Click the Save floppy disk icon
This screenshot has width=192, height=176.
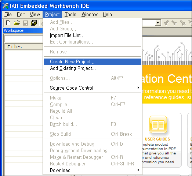[25, 23]
